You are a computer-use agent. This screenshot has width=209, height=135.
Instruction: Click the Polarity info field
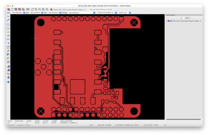(37, 122)
